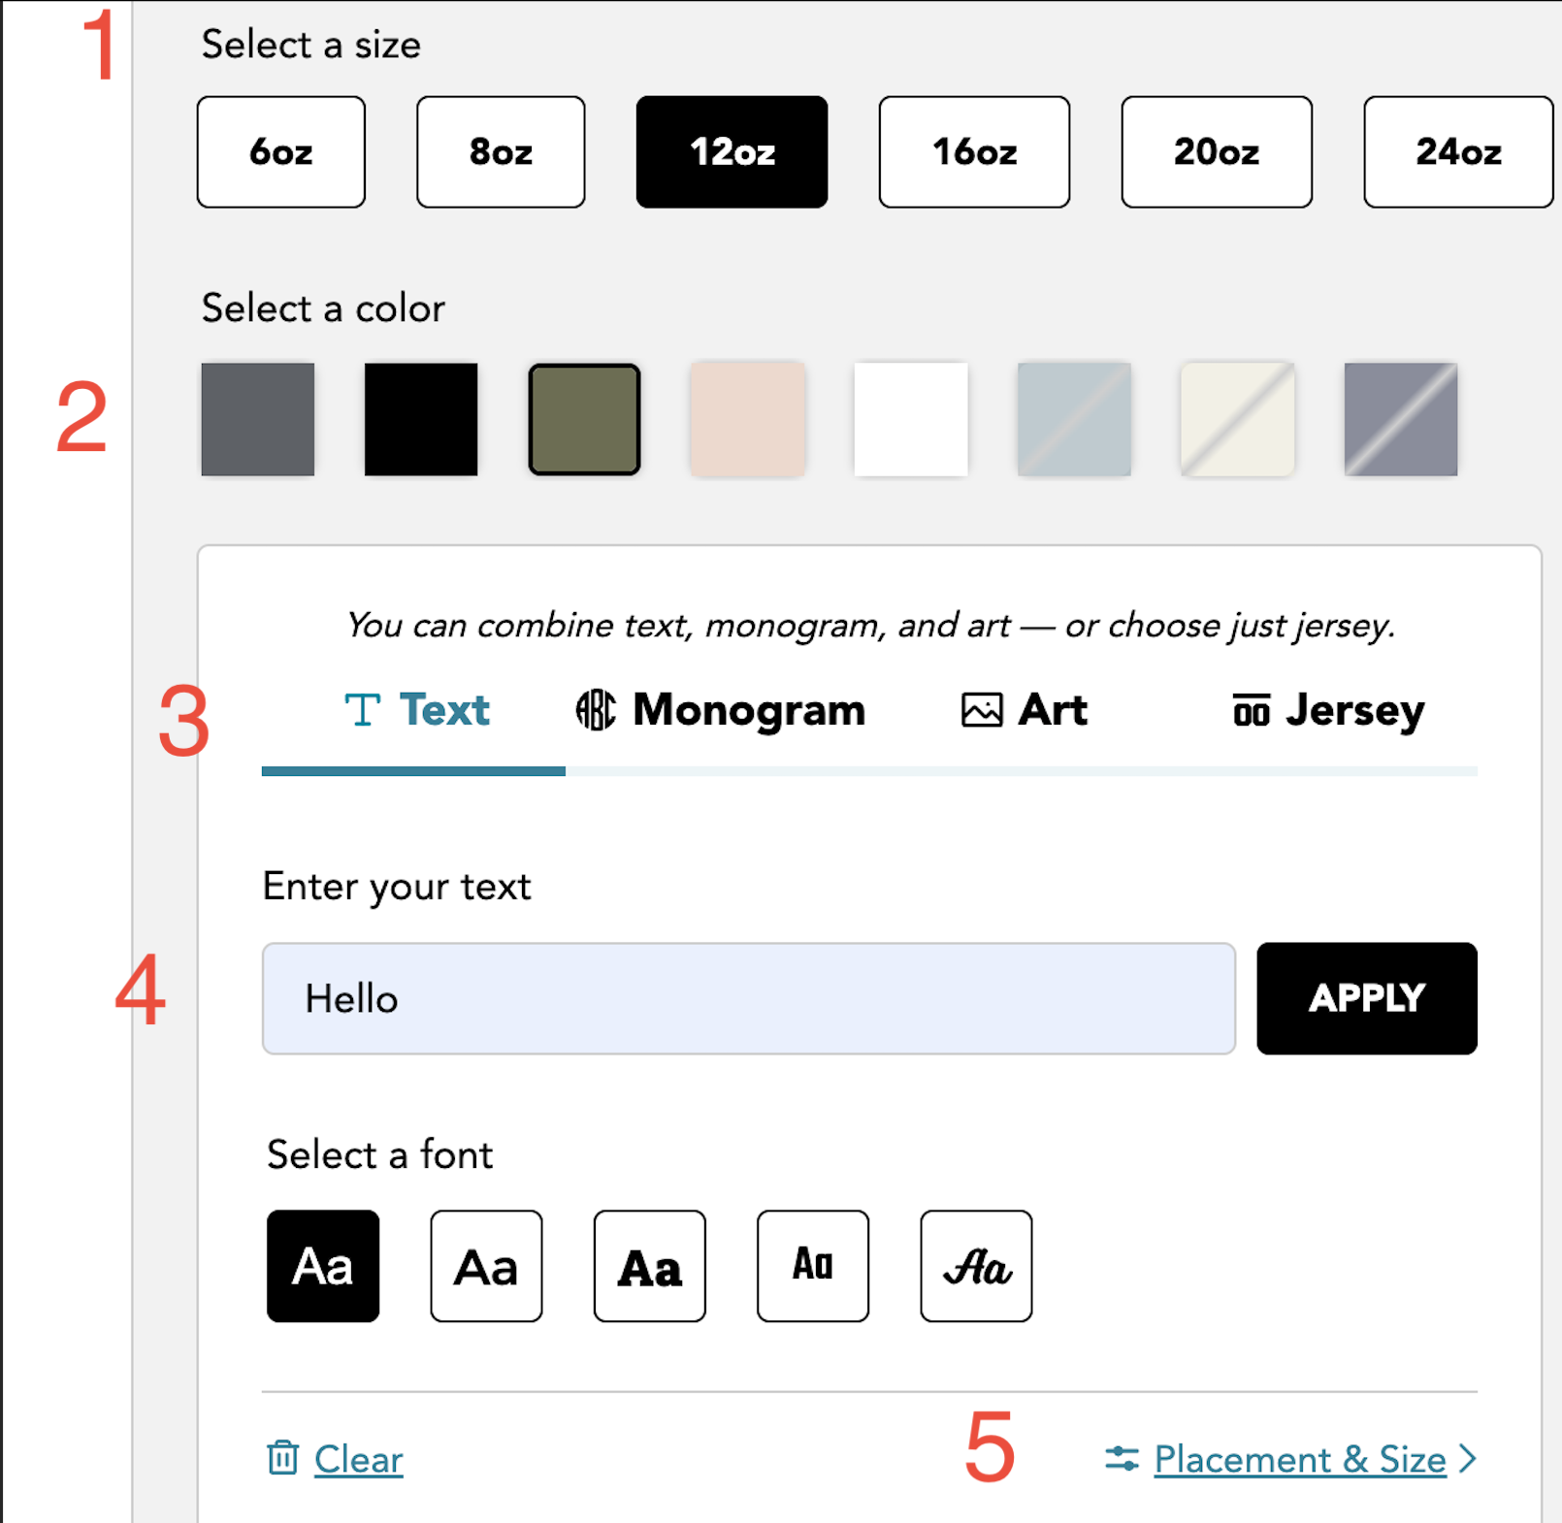This screenshot has height=1523, width=1562.
Task: Click the trash icon beside Clear
Action: click(282, 1457)
